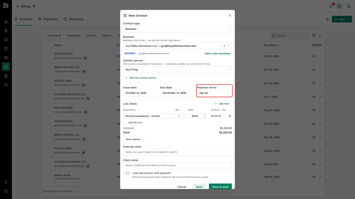
Task: Select checkbox for Hank Schrader row
Action: pyautogui.click(x=46, y=110)
